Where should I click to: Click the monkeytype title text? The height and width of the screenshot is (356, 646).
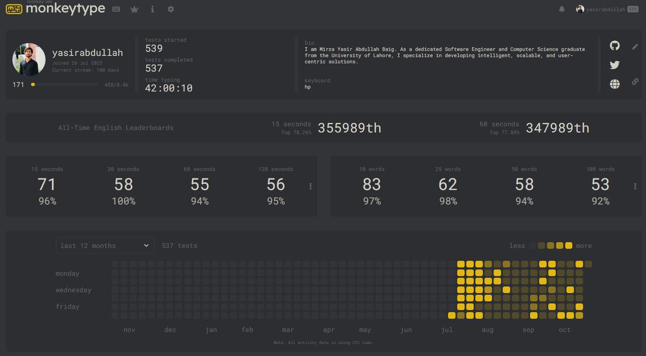[65, 9]
